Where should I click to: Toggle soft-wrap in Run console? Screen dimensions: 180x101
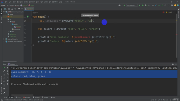8,74
